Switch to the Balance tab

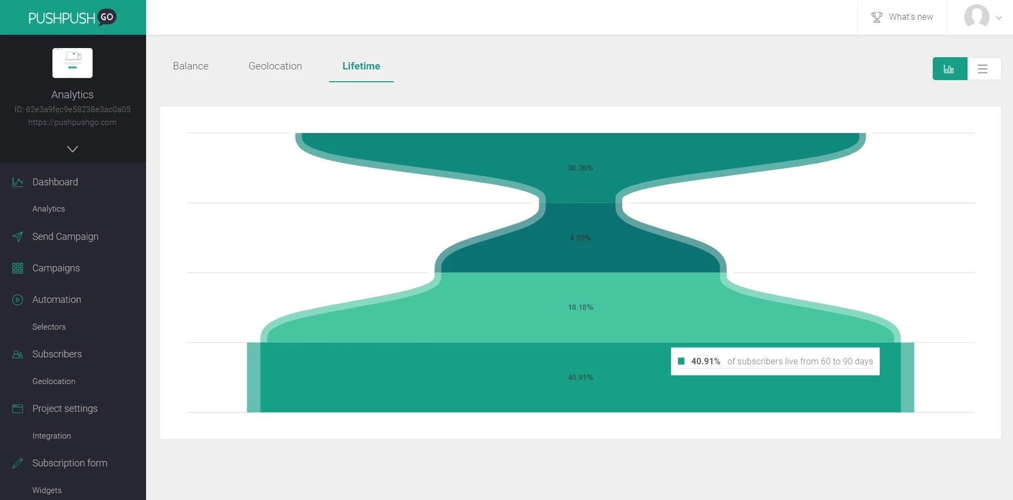pyautogui.click(x=191, y=66)
